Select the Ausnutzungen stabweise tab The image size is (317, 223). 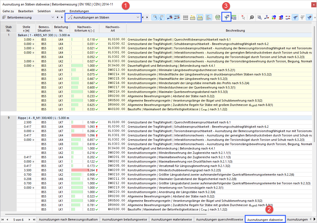pyautogui.click(x=265, y=219)
